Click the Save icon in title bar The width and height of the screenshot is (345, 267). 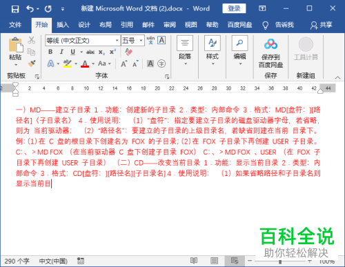point(15,9)
